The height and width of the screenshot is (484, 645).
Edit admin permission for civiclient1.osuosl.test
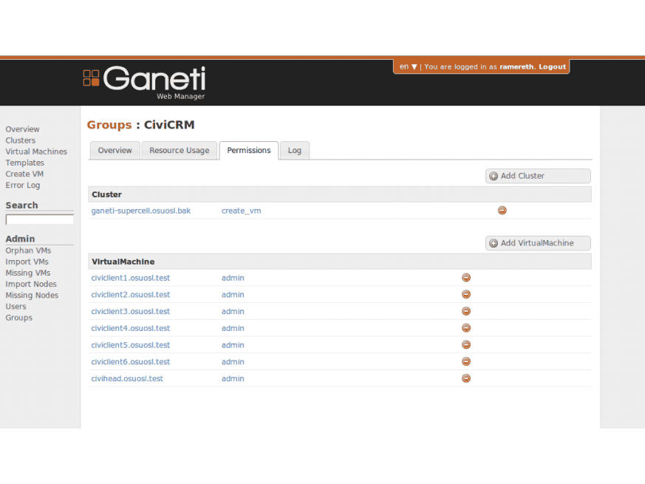pyautogui.click(x=233, y=278)
